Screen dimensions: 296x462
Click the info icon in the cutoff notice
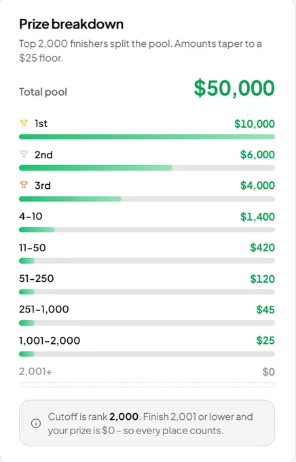(36, 423)
